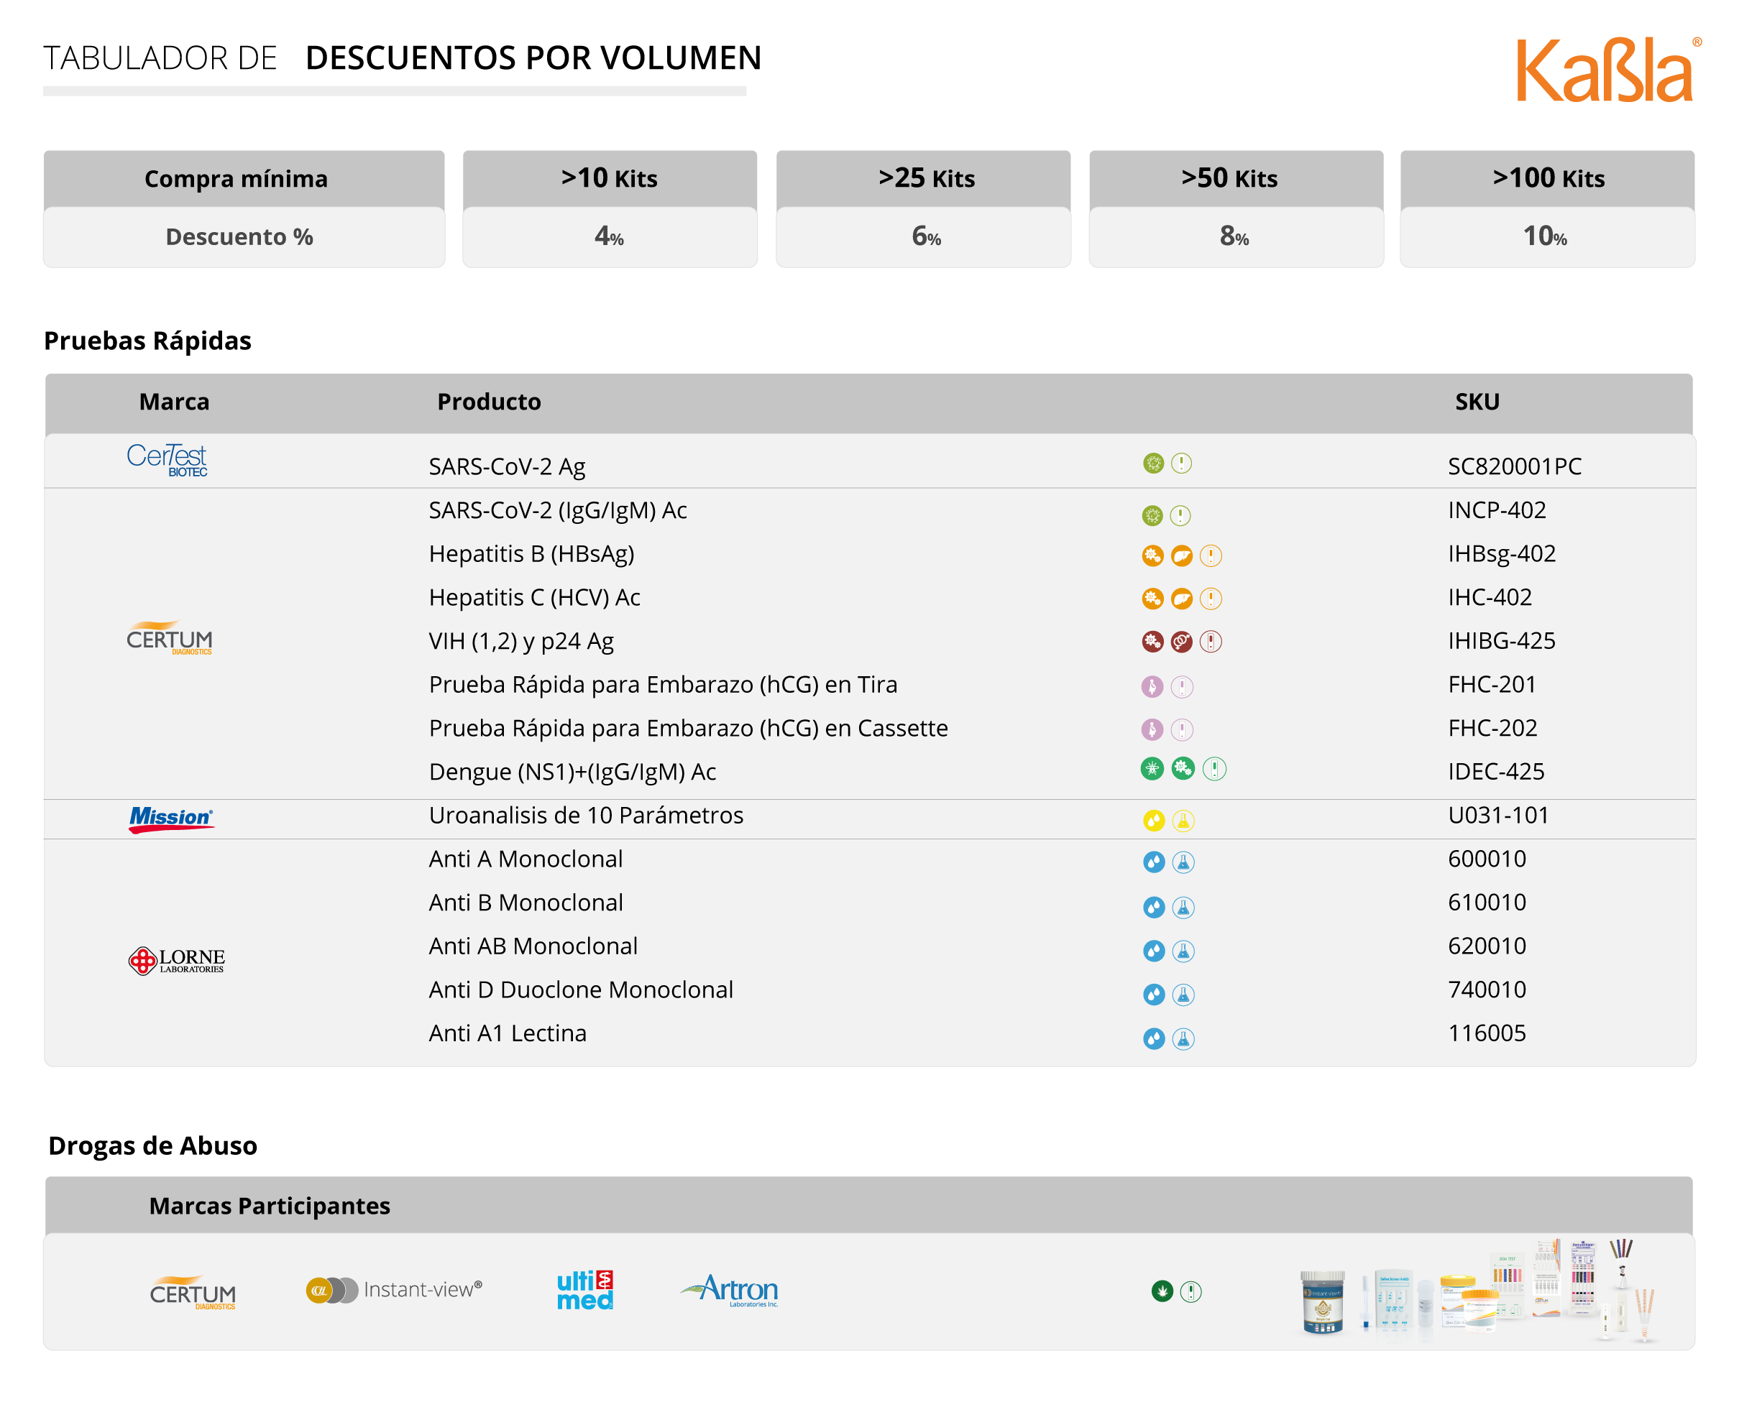Click the flask icon in Anti D Duoclone row
The image size is (1739, 1402).
coord(1183,995)
